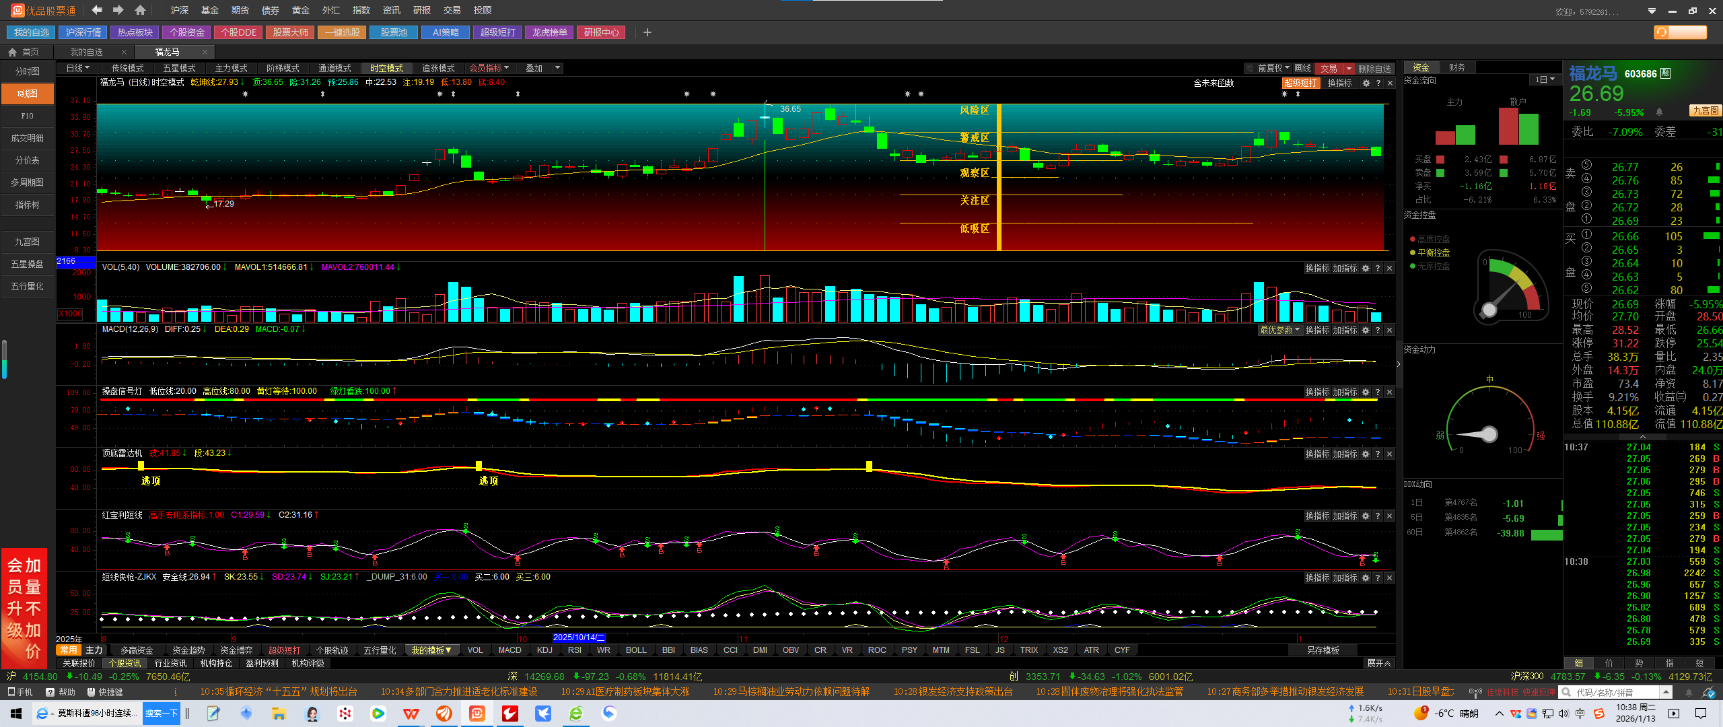Image resolution: width=1723 pixels, height=727 pixels.
Task: Click the price alert bell icon
Action: pos(1660,112)
